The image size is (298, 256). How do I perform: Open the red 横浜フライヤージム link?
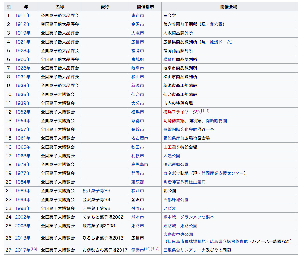(182, 112)
